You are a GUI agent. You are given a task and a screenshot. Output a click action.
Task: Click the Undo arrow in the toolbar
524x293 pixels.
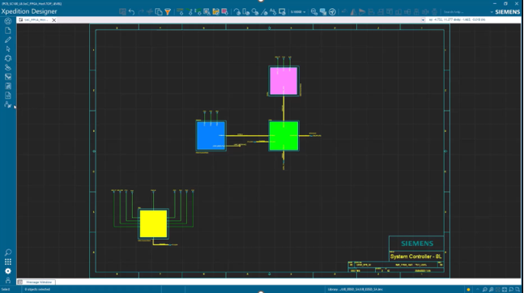point(132,12)
